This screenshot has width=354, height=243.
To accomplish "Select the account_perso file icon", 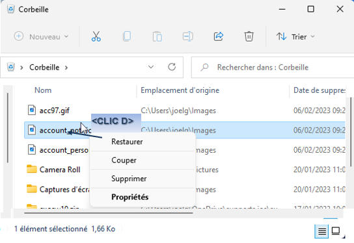I will (32, 149).
